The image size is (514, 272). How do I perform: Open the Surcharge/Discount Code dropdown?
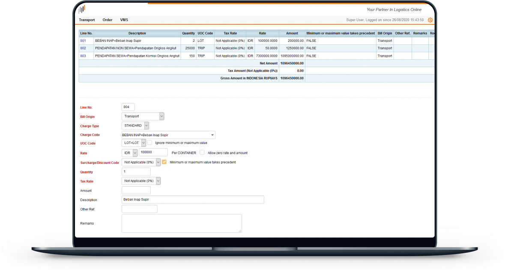click(x=158, y=162)
